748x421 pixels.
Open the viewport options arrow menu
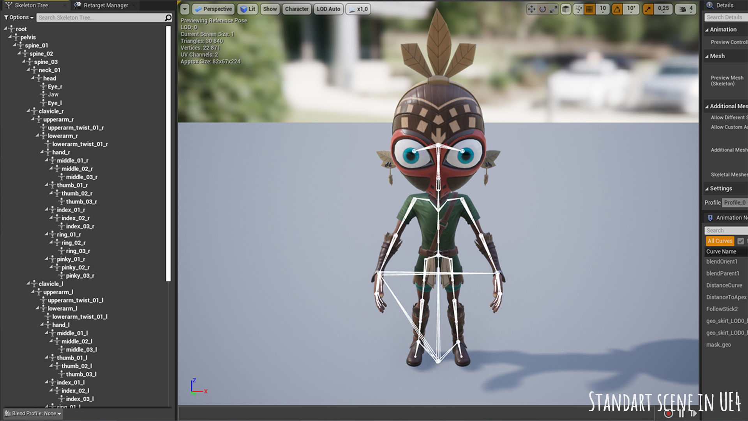pyautogui.click(x=185, y=9)
